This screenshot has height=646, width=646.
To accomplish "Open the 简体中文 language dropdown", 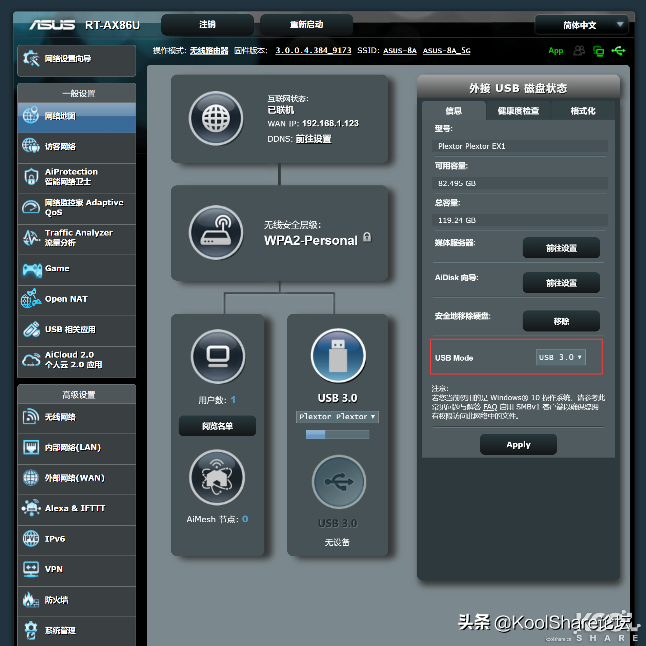I will [x=582, y=25].
